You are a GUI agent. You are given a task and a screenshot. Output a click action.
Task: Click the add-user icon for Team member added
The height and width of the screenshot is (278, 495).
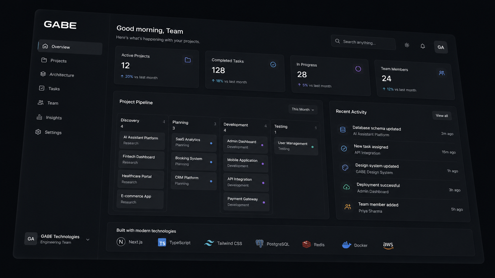[x=348, y=207]
